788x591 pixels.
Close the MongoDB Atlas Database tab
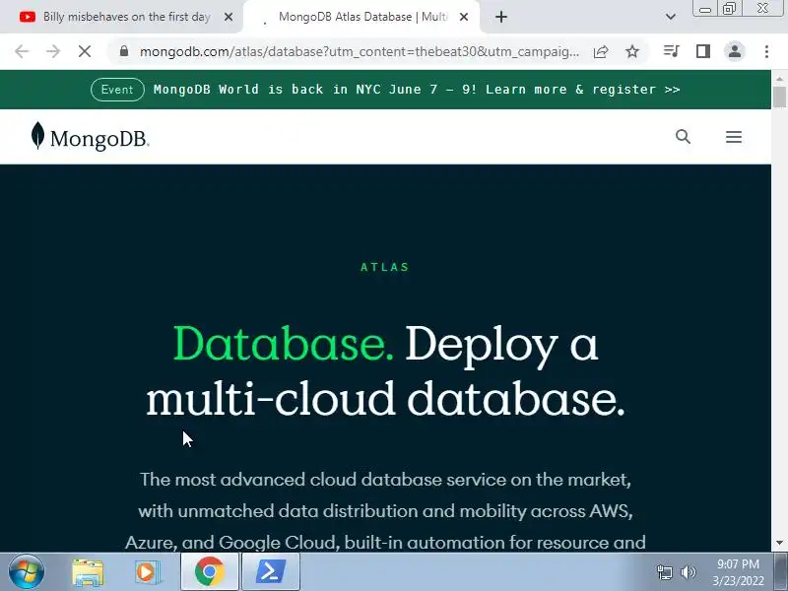tap(464, 17)
